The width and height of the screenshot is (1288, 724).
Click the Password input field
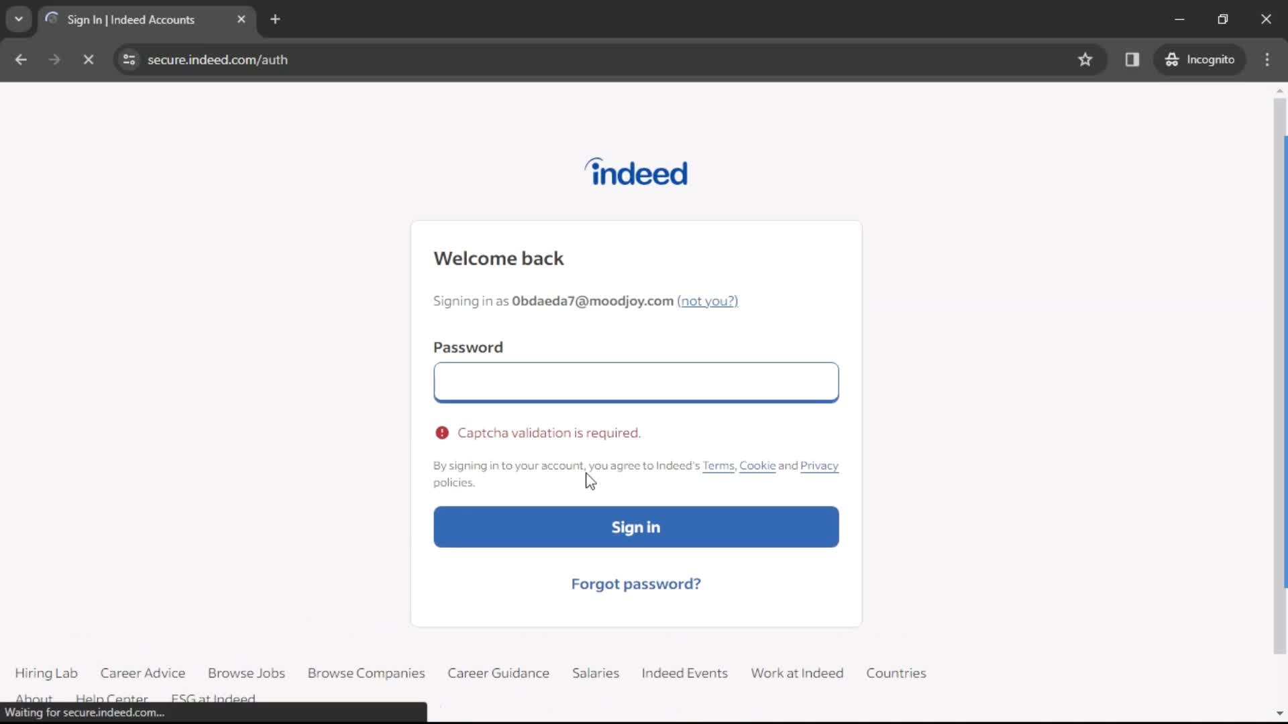[636, 382]
